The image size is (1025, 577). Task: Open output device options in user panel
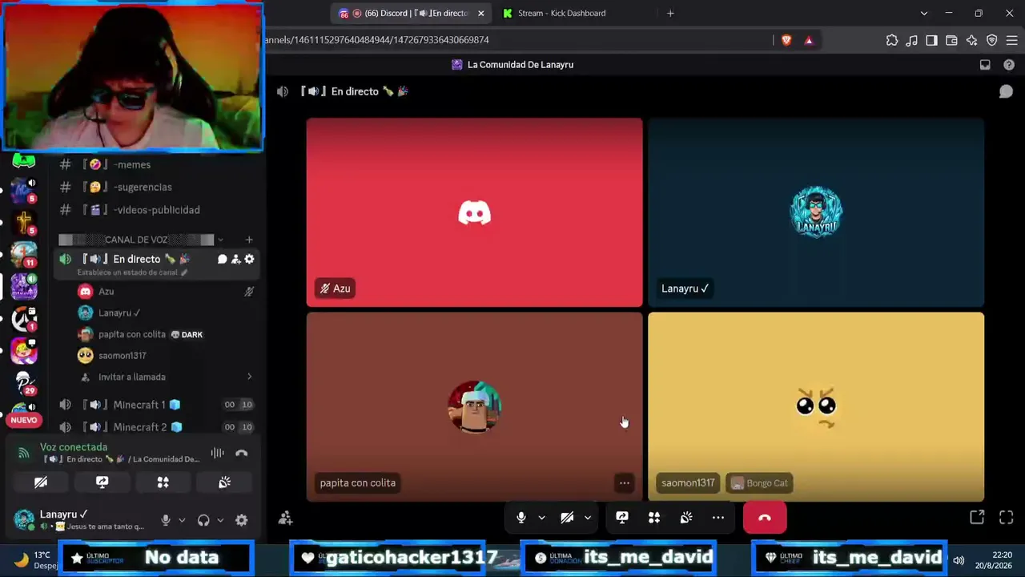pyautogui.click(x=220, y=520)
